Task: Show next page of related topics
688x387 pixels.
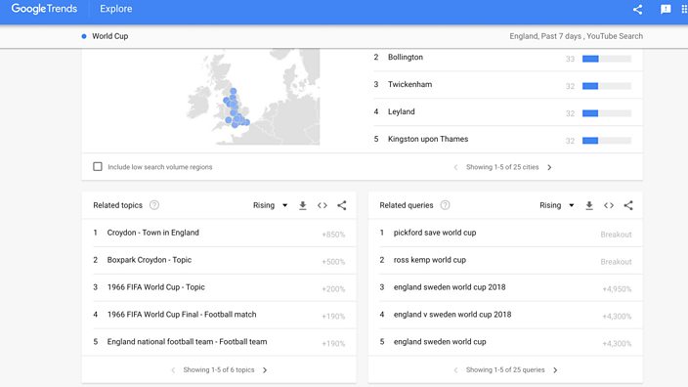Action: click(x=265, y=369)
